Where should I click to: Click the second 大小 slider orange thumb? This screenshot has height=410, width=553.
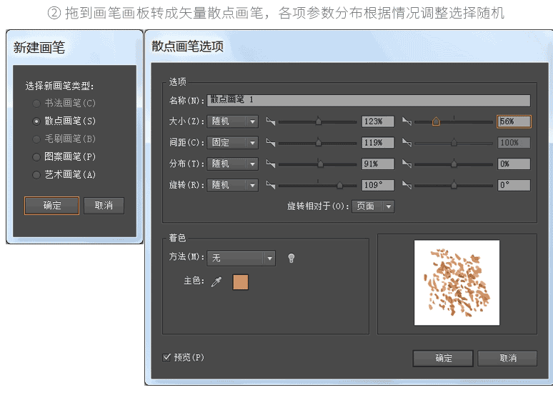pos(436,121)
